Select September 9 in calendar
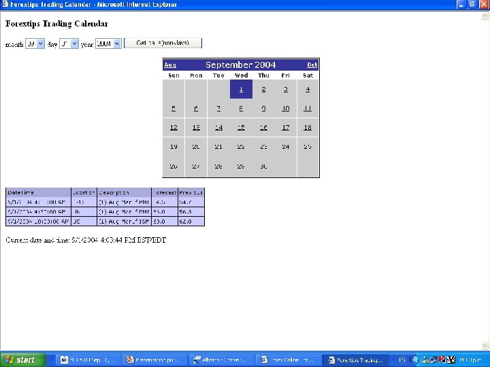Image resolution: width=490 pixels, height=367 pixels. click(263, 108)
